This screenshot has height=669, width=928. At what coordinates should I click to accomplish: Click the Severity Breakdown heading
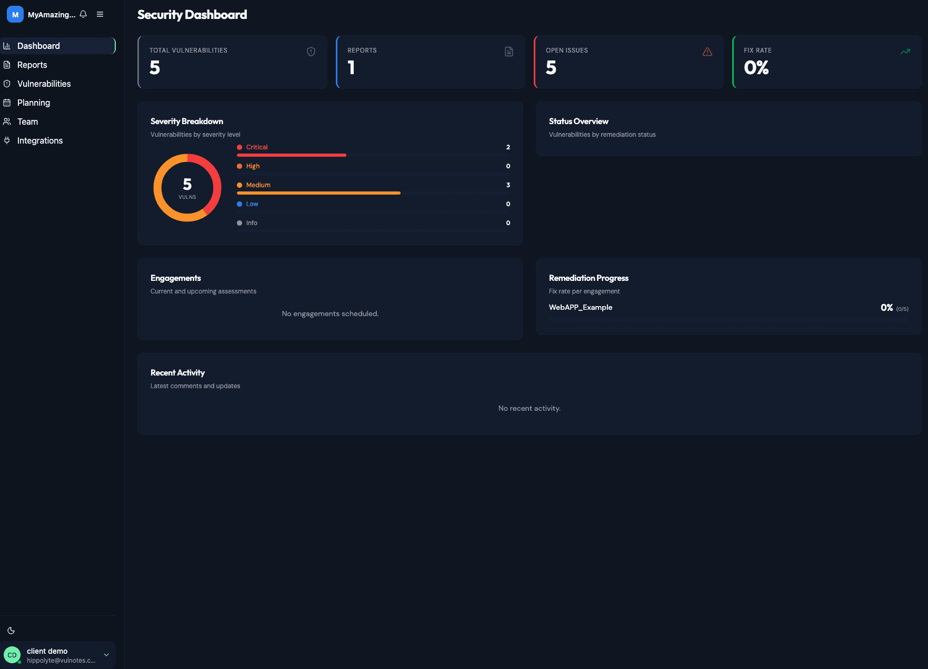pyautogui.click(x=187, y=121)
